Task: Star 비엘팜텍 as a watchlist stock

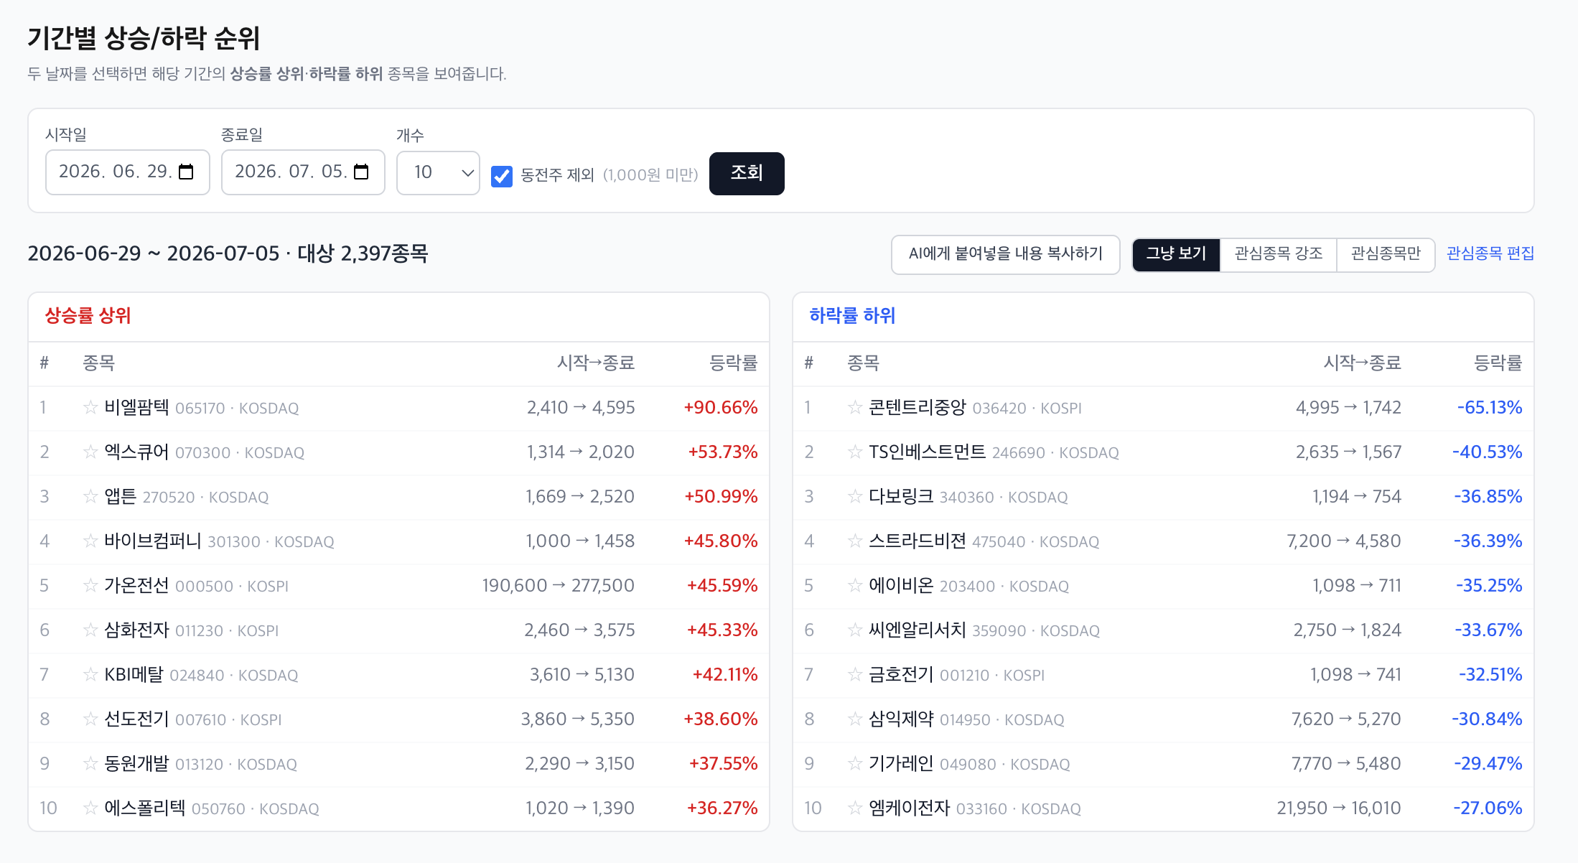Action: tap(90, 408)
